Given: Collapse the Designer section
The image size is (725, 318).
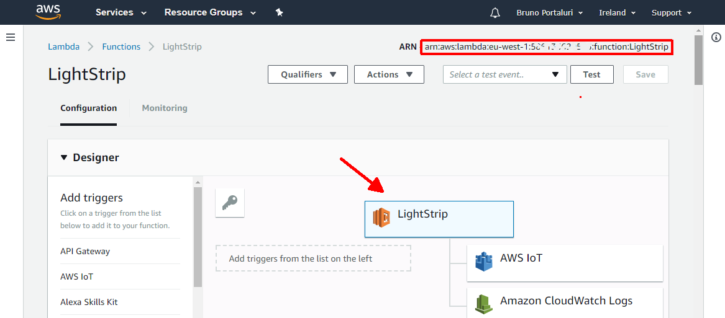Looking at the screenshot, I should point(64,157).
